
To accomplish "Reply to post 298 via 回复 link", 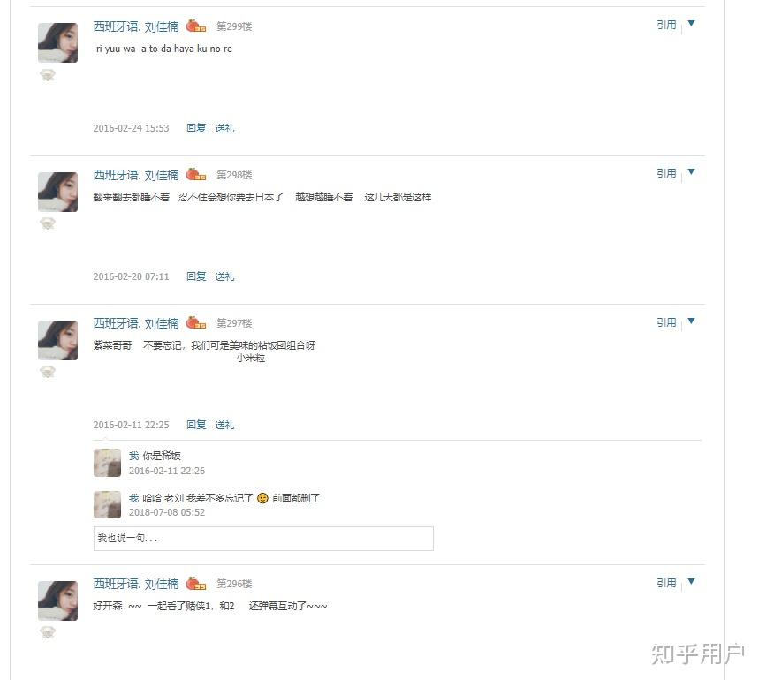I will click(x=196, y=276).
